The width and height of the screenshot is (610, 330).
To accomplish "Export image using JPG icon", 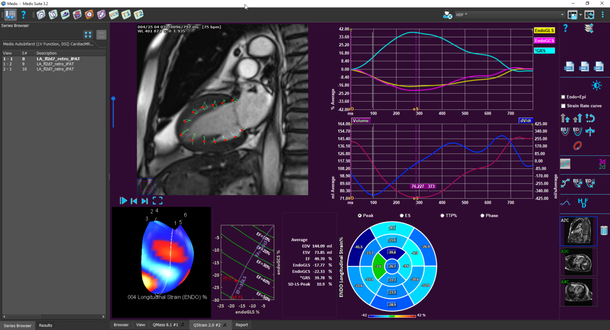I will tap(584, 67).
